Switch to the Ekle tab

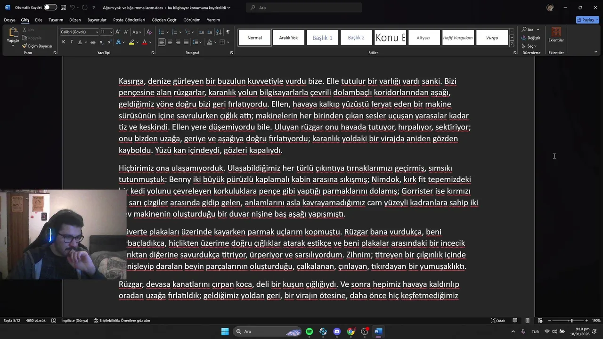coord(39,20)
